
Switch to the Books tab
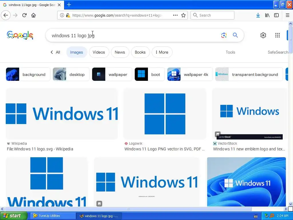[x=140, y=52]
